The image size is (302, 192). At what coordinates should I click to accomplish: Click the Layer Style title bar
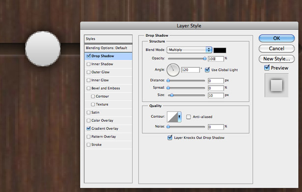[x=189, y=26]
